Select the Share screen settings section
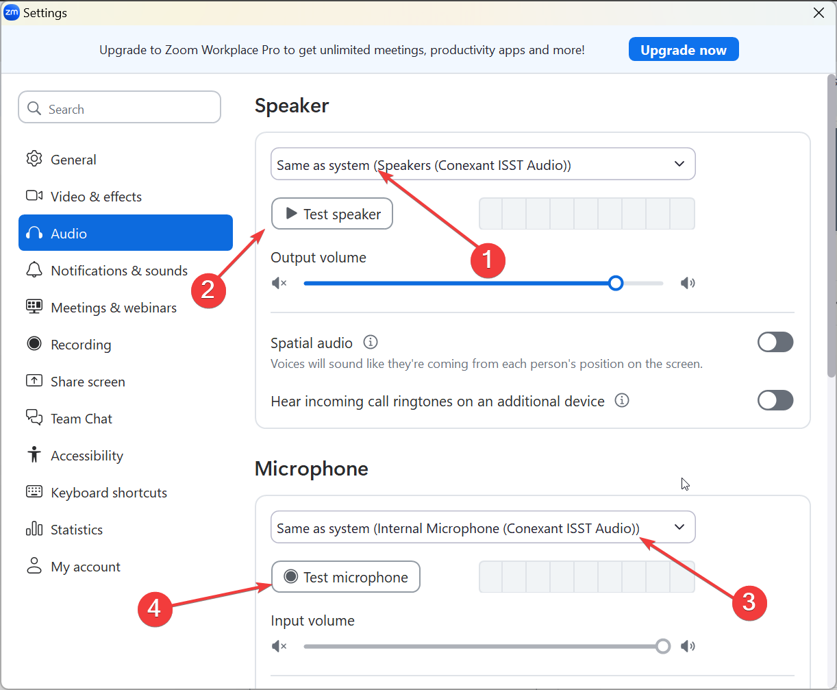Viewport: 837px width, 690px height. coord(88,382)
